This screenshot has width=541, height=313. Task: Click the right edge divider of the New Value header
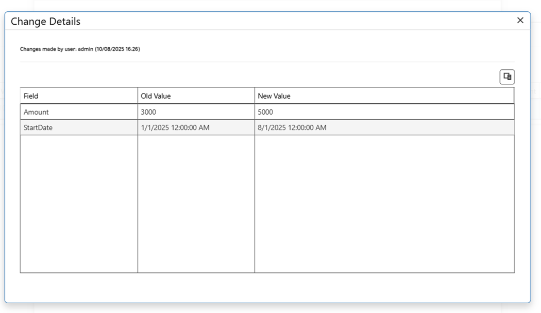(514, 96)
